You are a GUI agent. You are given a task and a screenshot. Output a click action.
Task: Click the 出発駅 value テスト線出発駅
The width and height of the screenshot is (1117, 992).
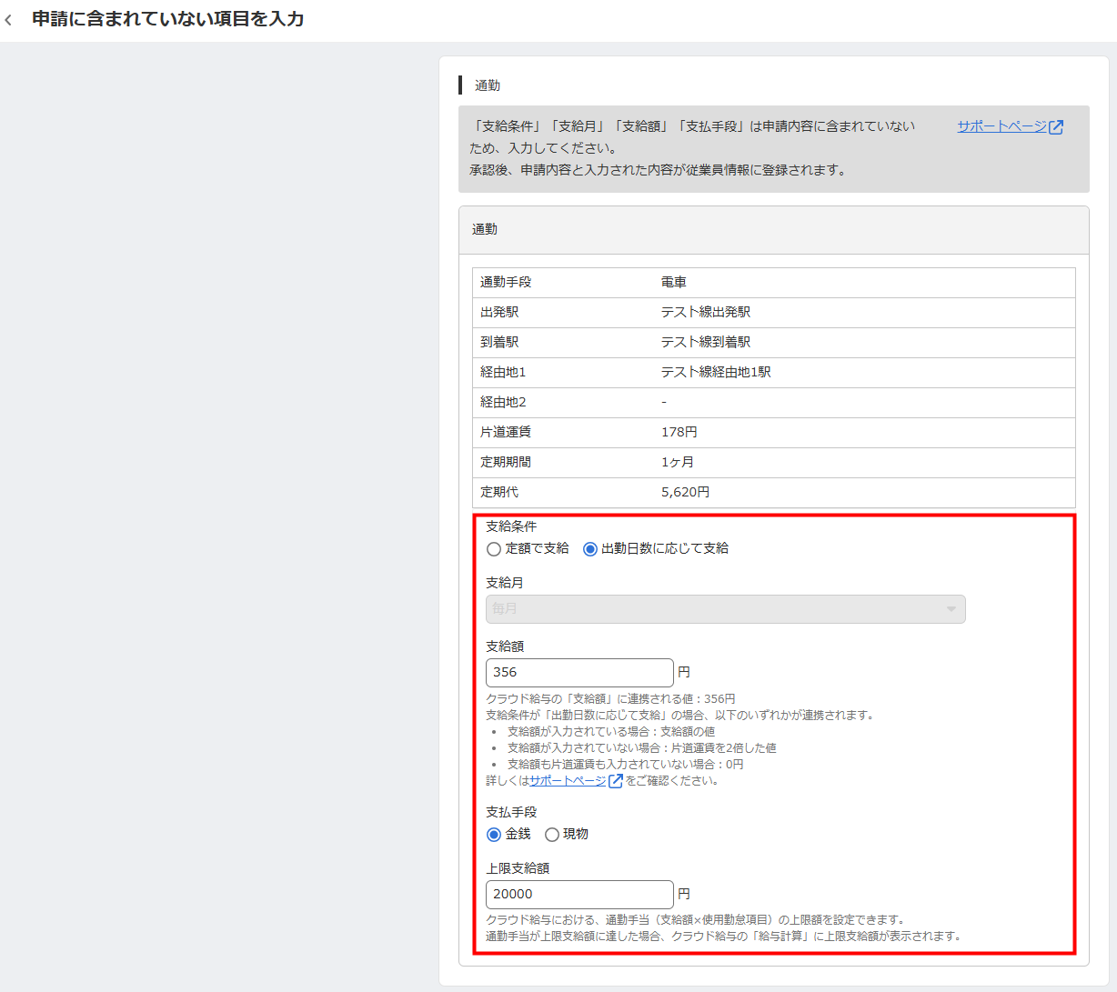(706, 312)
